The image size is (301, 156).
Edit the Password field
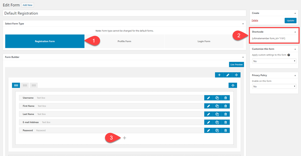(x=208, y=130)
